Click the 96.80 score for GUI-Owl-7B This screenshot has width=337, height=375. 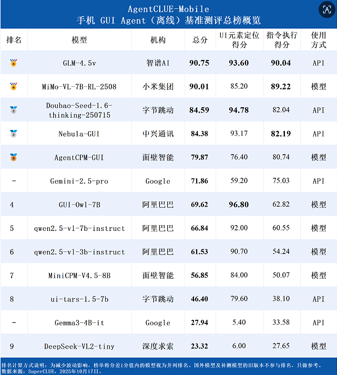click(239, 205)
